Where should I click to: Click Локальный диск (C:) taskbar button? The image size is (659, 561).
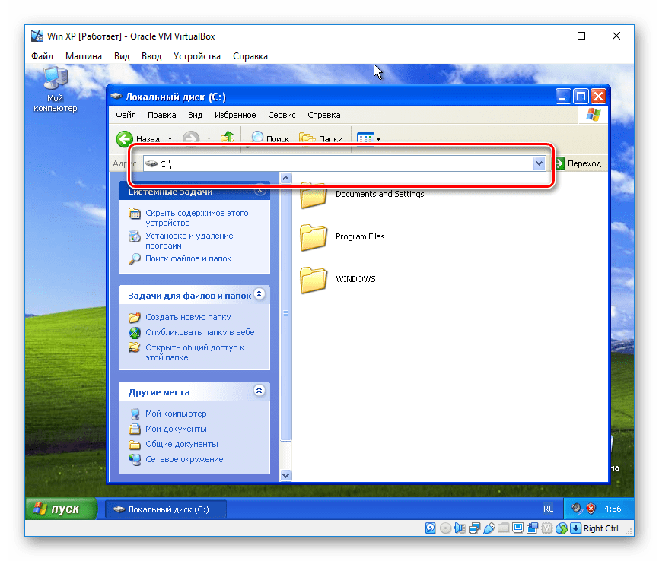tap(166, 509)
